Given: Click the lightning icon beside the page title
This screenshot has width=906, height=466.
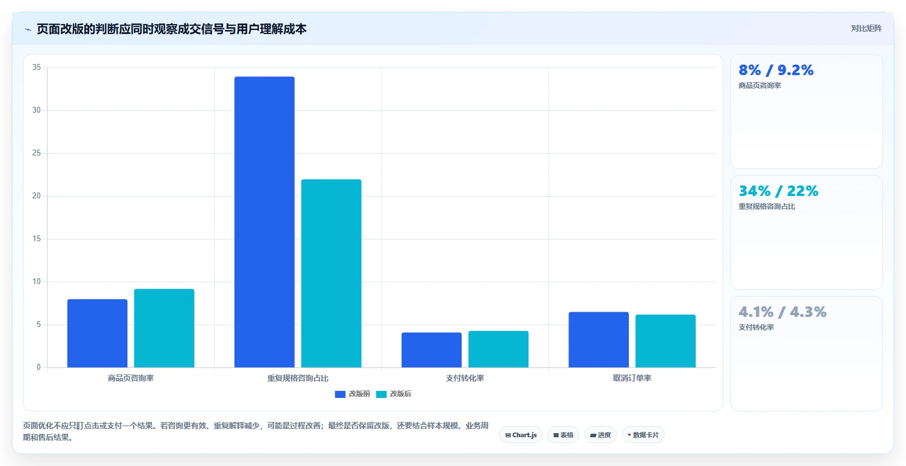Looking at the screenshot, I should (x=28, y=29).
